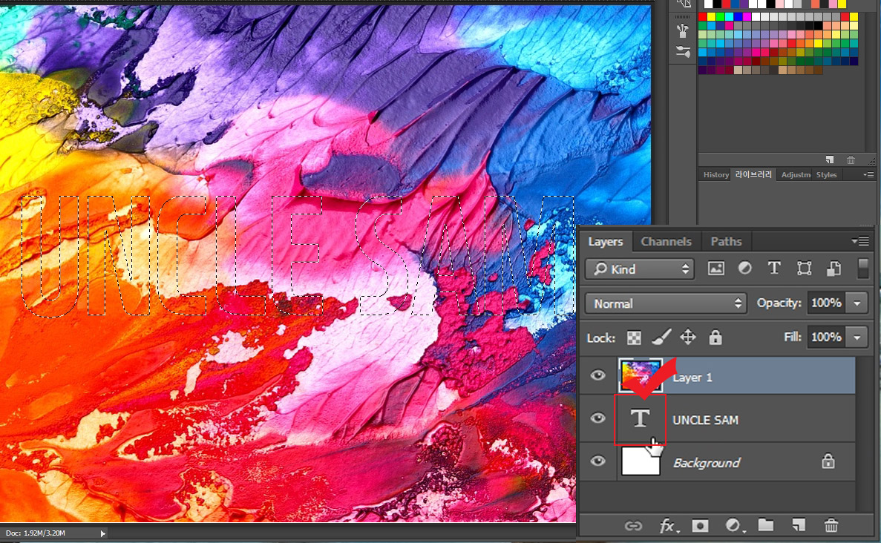Create new swatch in Swatches panel
Image resolution: width=881 pixels, height=543 pixels.
point(830,160)
